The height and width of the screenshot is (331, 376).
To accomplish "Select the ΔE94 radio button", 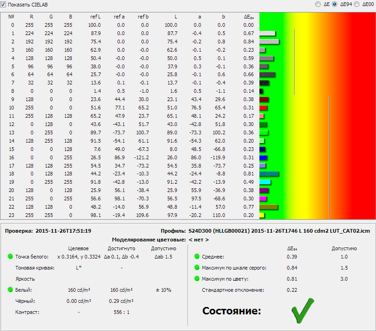I will tap(335, 4).
